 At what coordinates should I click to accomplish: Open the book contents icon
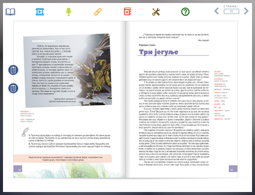click(x=10, y=12)
